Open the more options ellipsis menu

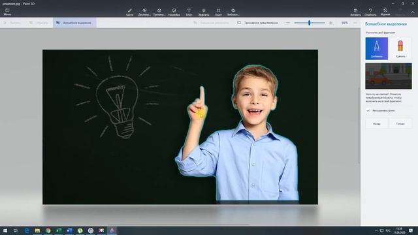(355, 23)
